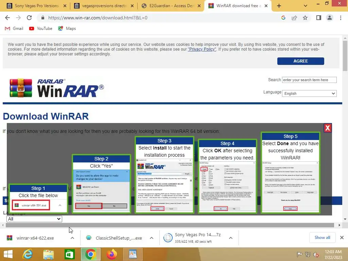Viewport: 348px width, 261px height.
Task: Expand options for Sony Vegas Pro download
Action: 231,238
